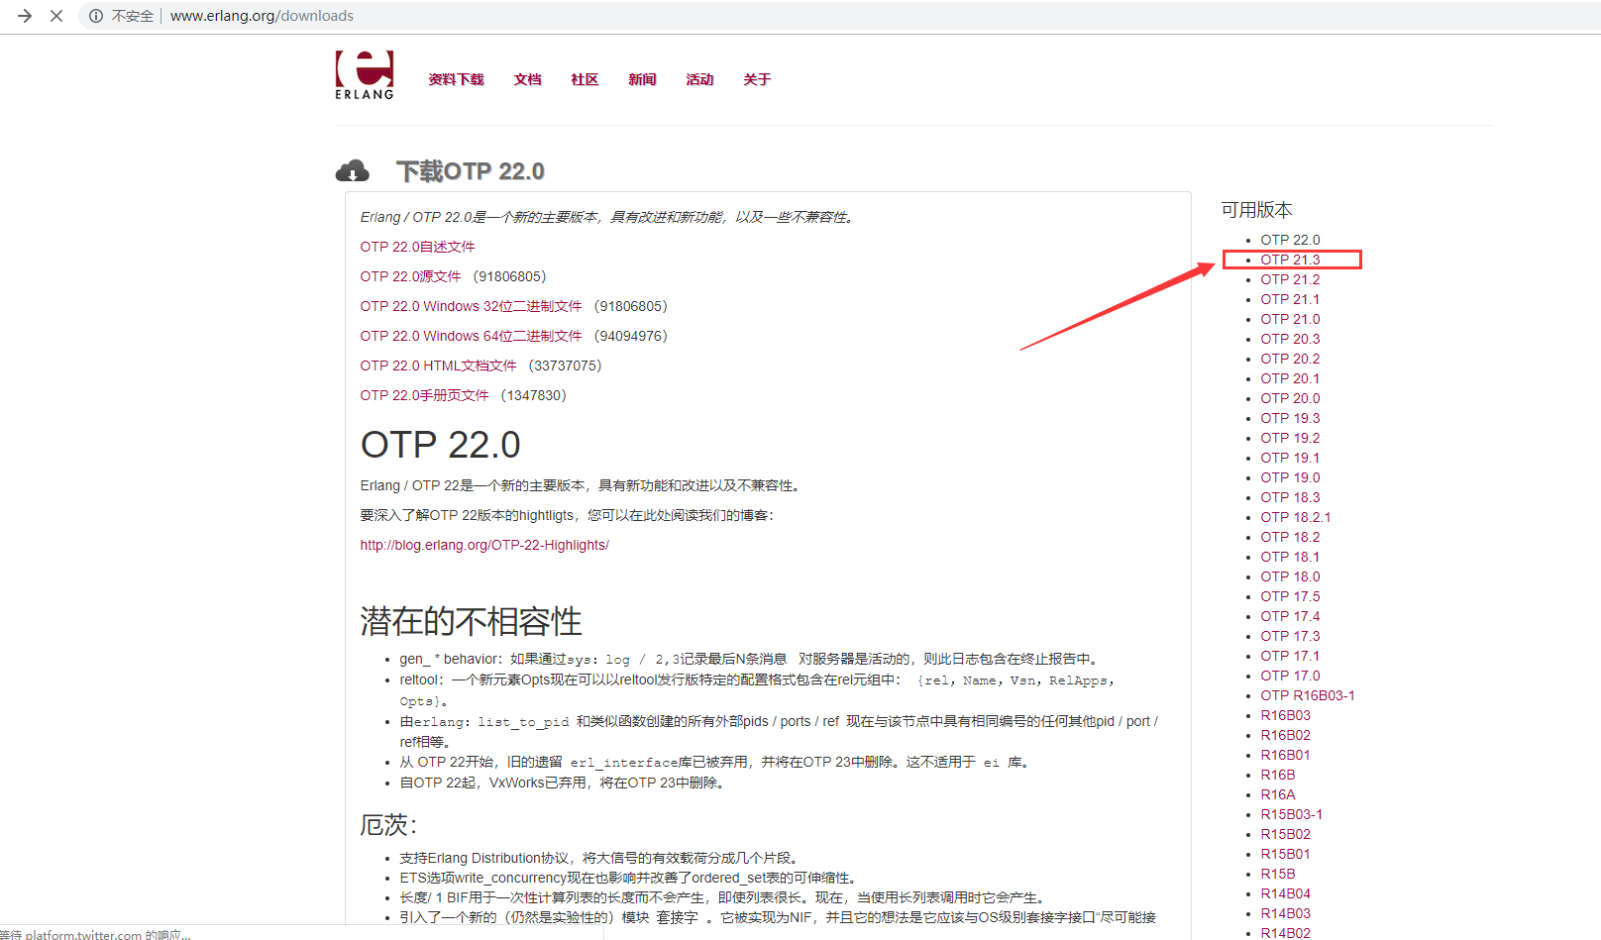Download OTP 22.0 Windows 64位二进制文件

coord(471,336)
